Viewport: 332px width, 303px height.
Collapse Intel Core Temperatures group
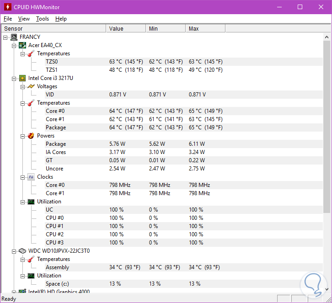point(23,103)
